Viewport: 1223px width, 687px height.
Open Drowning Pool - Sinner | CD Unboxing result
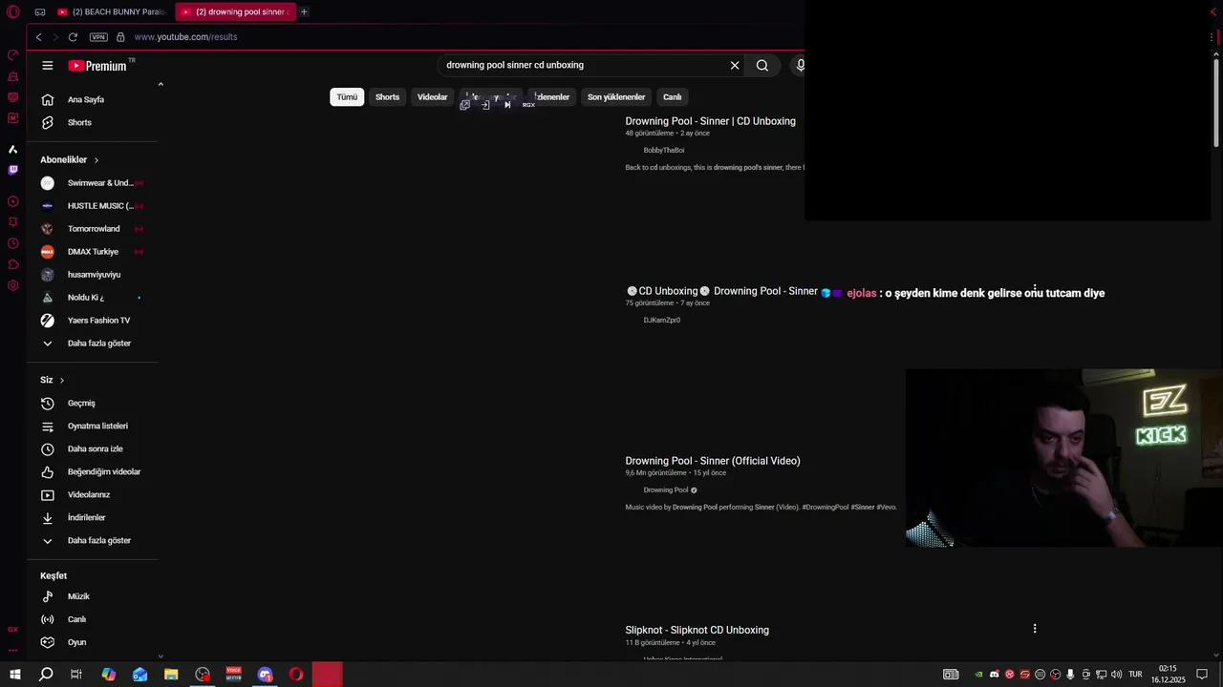coord(710,121)
